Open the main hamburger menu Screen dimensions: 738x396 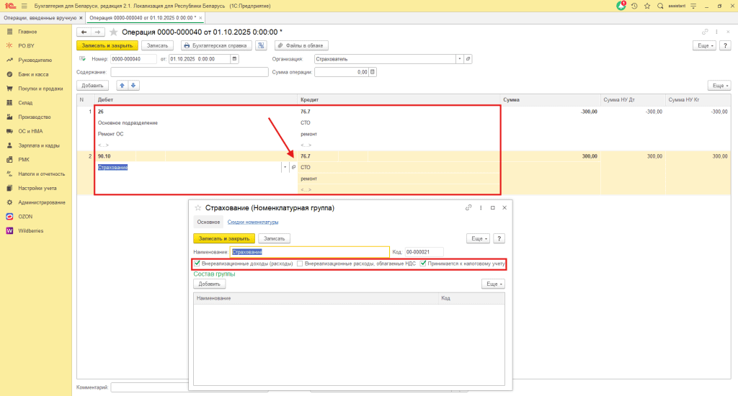pyautogui.click(x=24, y=6)
